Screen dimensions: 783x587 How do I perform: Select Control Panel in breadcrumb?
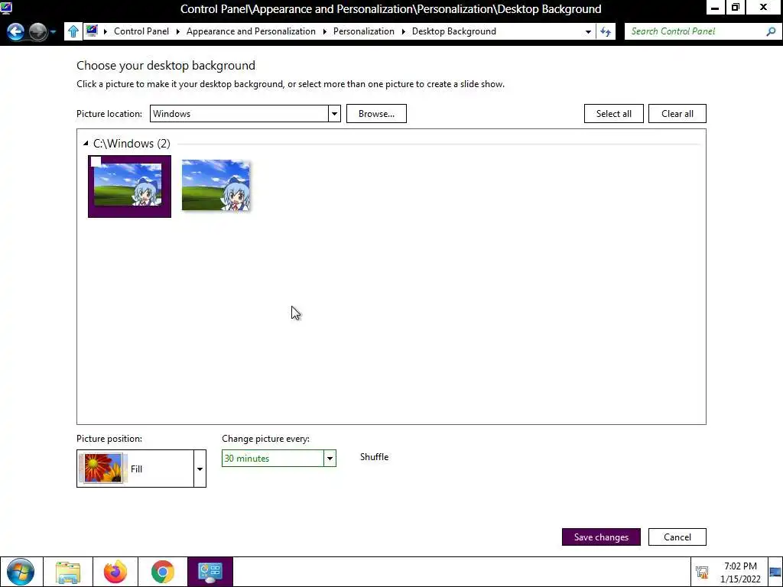(141, 31)
